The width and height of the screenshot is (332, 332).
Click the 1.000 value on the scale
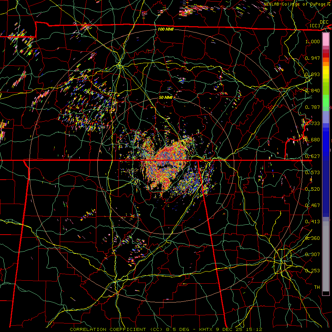point(312,41)
